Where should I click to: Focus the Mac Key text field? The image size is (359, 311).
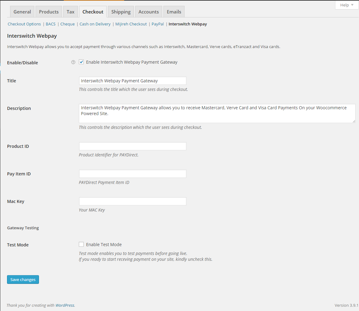tap(132, 201)
